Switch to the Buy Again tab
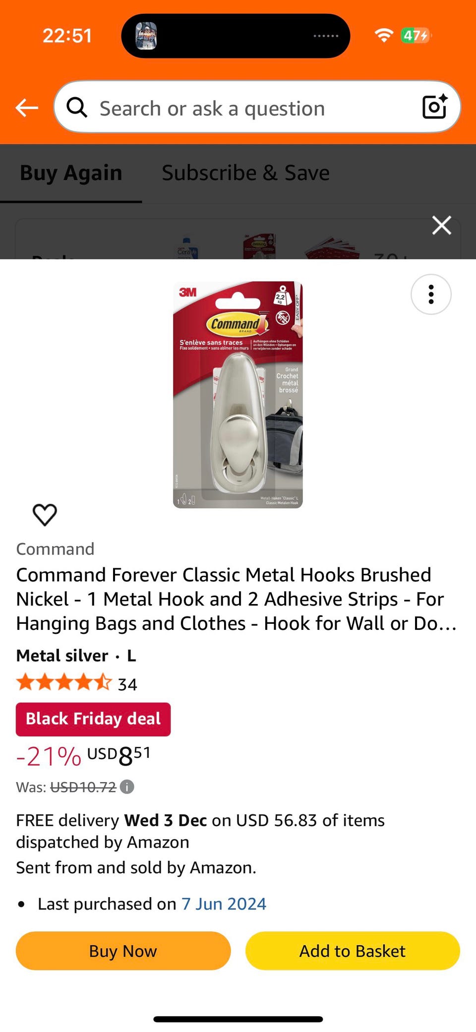The height and width of the screenshot is (1032, 476). point(71,173)
